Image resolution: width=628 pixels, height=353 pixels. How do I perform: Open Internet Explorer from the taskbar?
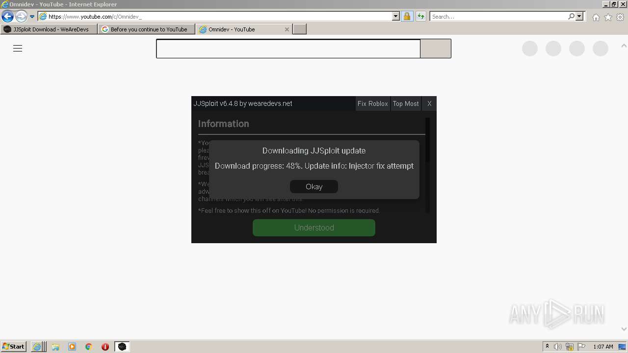(x=38, y=347)
